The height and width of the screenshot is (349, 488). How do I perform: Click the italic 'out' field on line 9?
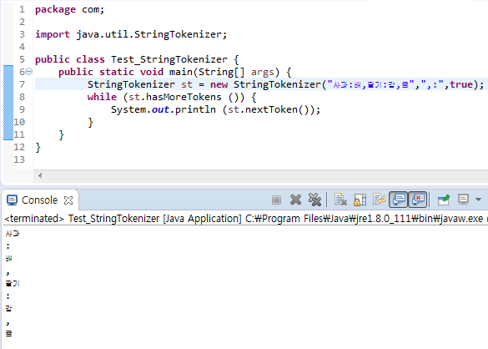pyautogui.click(x=160, y=109)
